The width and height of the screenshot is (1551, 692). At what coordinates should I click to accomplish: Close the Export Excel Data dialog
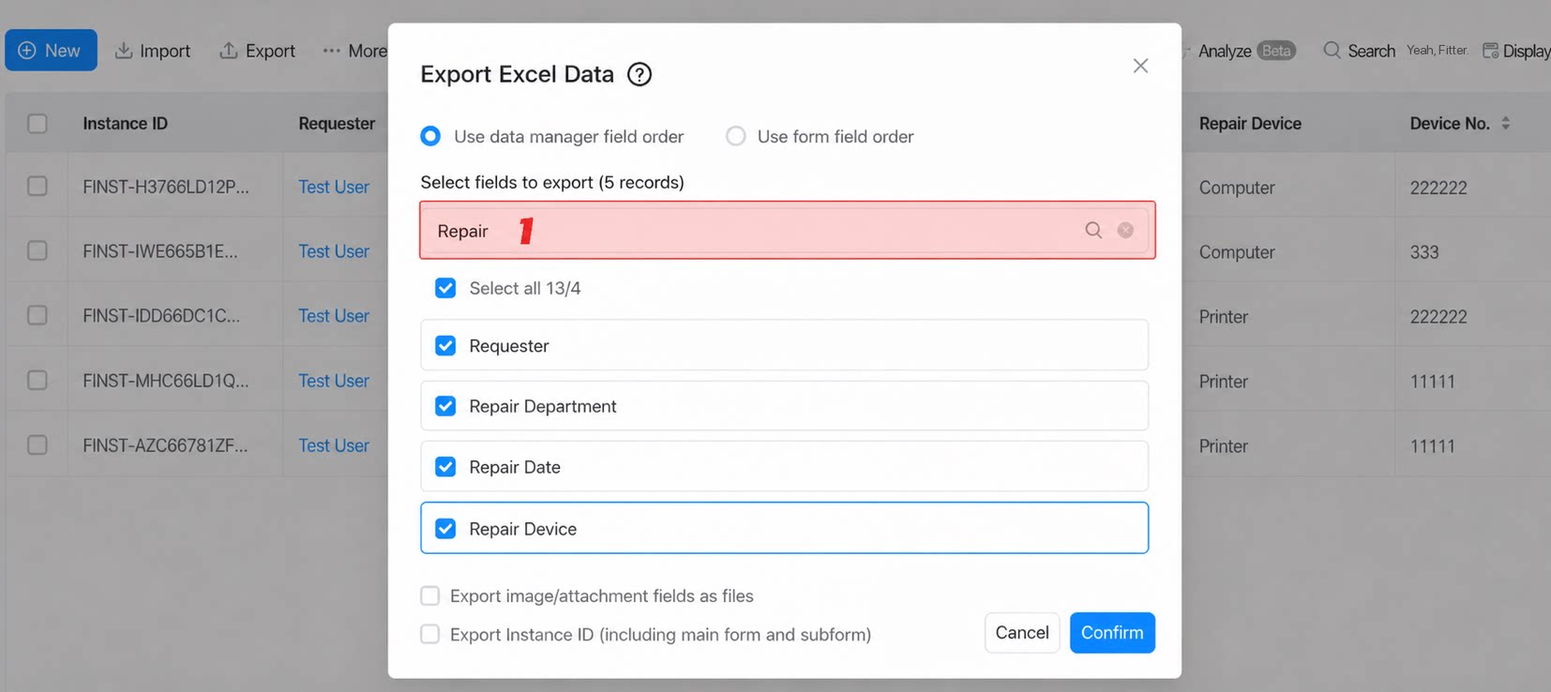click(1140, 66)
